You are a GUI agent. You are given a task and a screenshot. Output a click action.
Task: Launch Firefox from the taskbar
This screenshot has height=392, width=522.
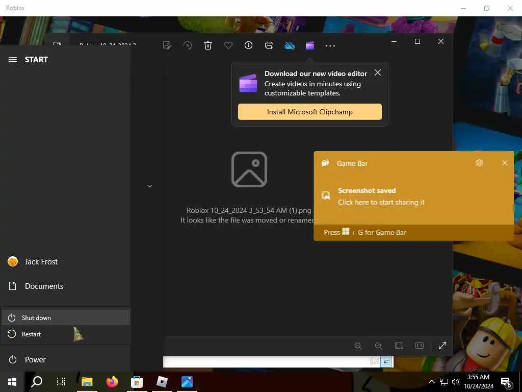(x=112, y=382)
